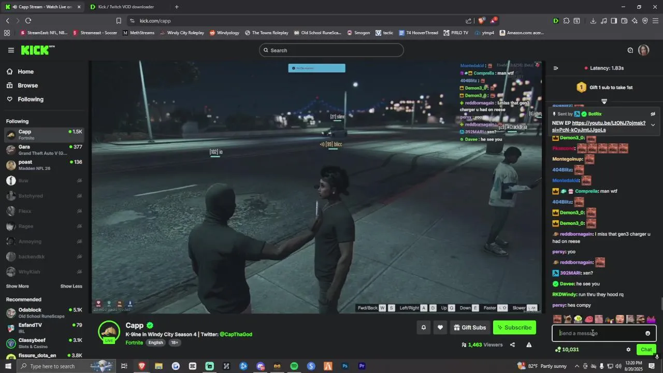Open the emote picker smiley icon
Image resolution: width=663 pixels, height=373 pixels.
point(647,333)
